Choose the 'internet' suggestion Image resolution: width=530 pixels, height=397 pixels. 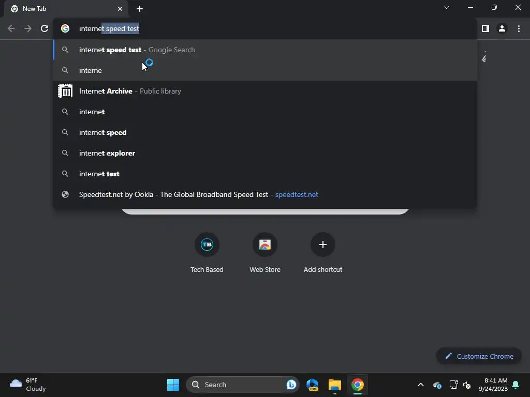(265, 112)
